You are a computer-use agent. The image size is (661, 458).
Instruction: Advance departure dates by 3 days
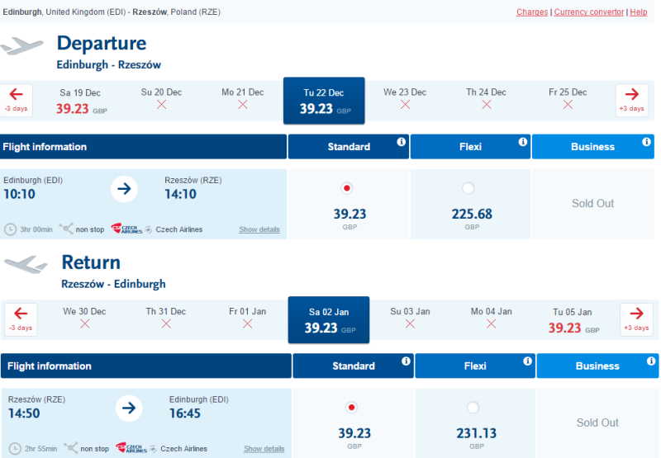coord(631,100)
